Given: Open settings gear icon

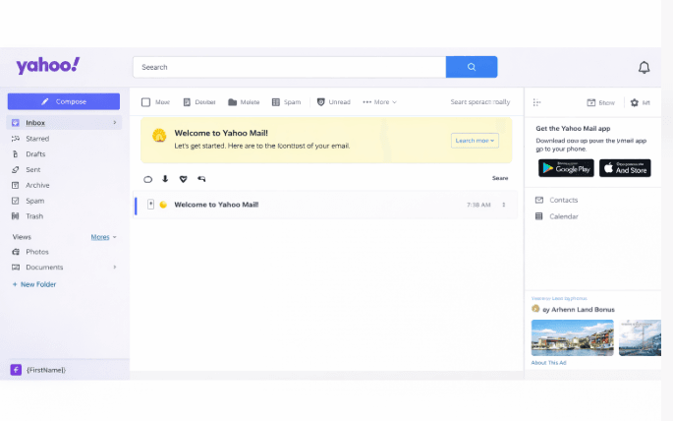Looking at the screenshot, I should [x=635, y=102].
